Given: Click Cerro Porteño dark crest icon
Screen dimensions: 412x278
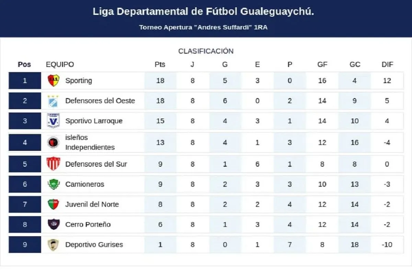Looking at the screenshot, I should 53,224.
